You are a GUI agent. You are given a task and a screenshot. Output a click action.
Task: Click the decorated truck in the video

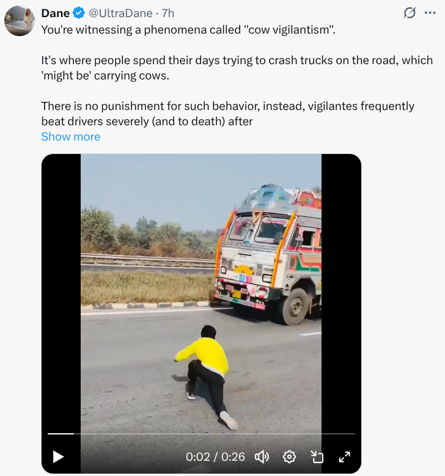point(268,254)
